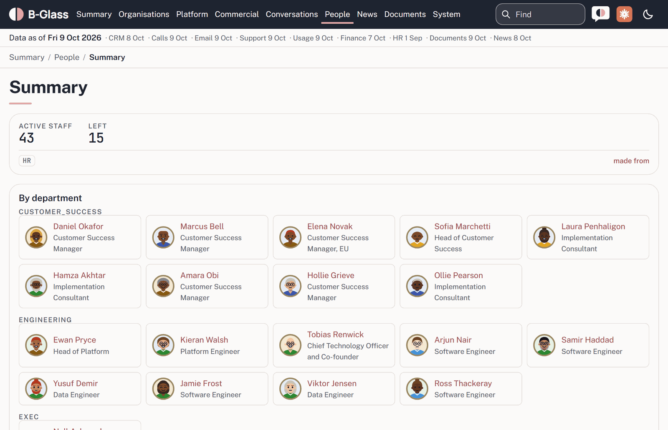Click the 'HR 1 Sep' data status

[x=407, y=38]
